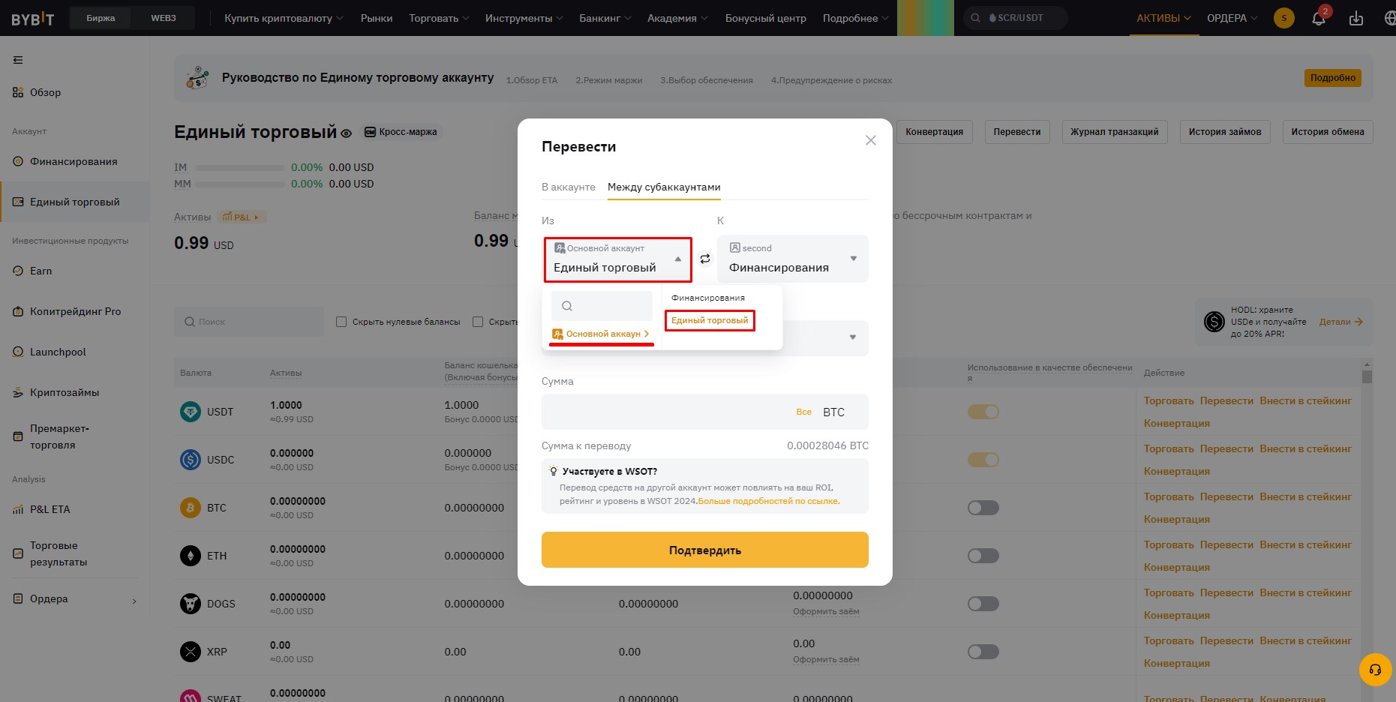Click the P&L badge next to Активы
1396x702 pixels.
[x=242, y=217]
